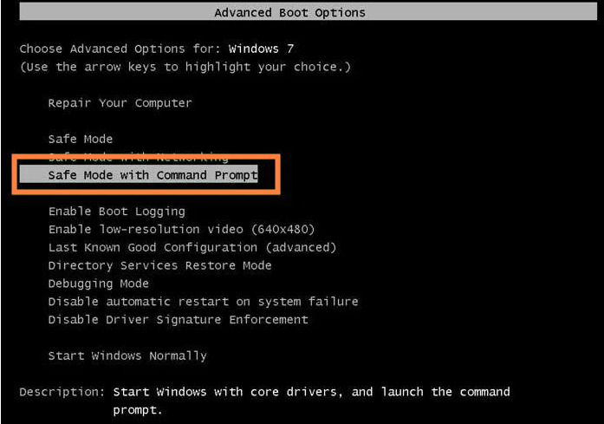Select Last Known Good Configuration (advanced)
The image size is (604, 424).
point(192,247)
